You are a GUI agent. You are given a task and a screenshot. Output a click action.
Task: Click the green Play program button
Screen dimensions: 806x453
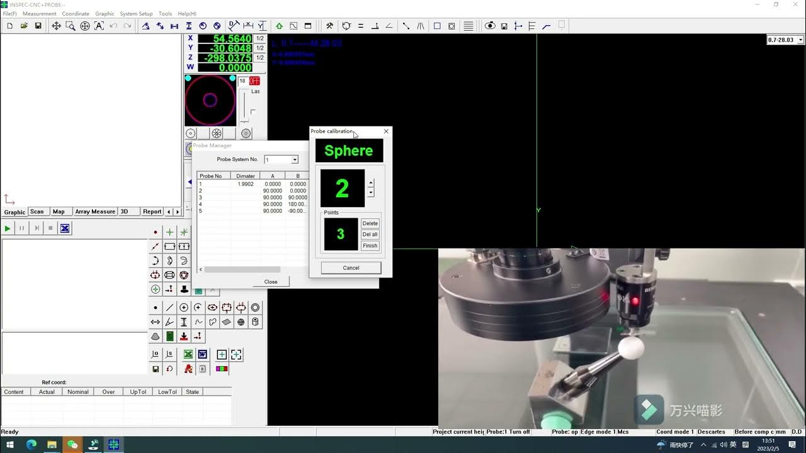pos(8,228)
